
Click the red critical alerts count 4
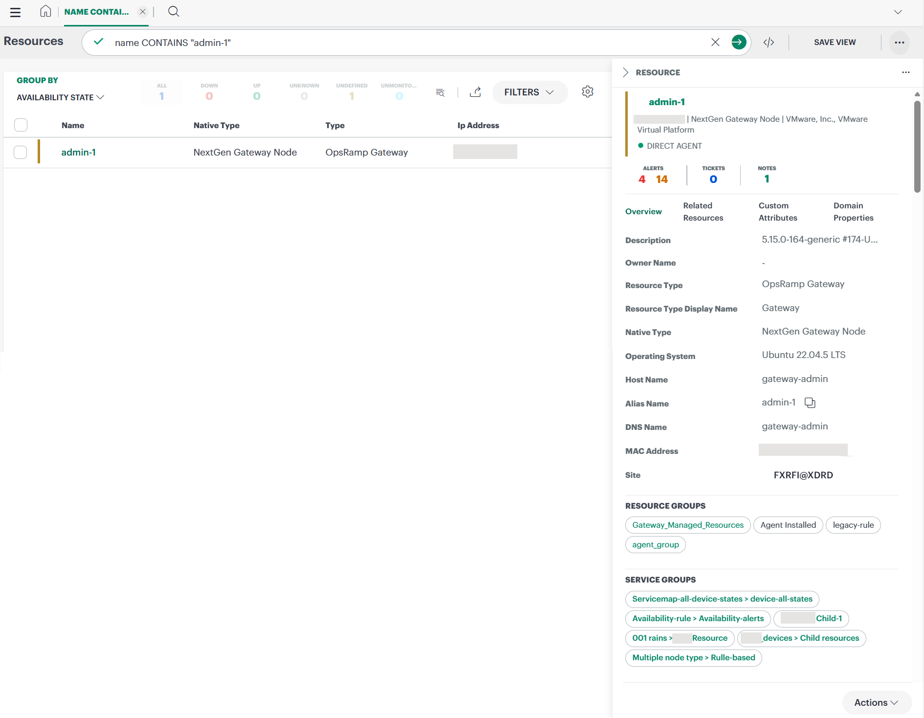click(x=642, y=179)
